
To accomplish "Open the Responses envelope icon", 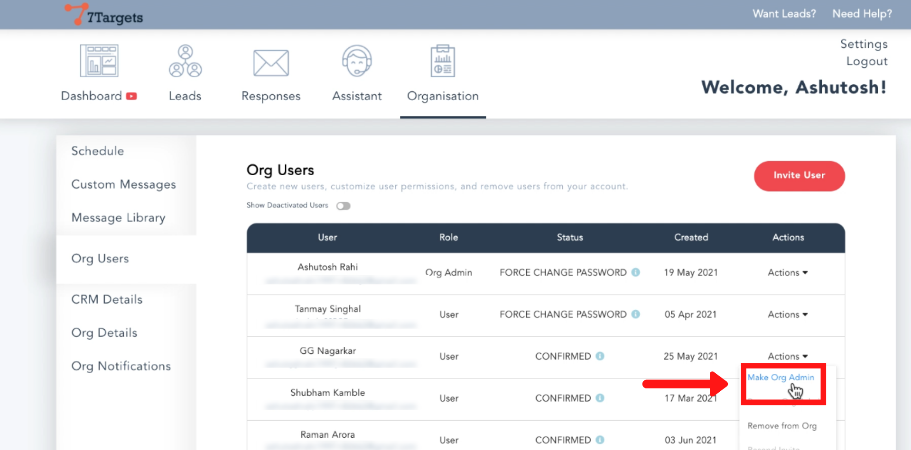I will (271, 63).
